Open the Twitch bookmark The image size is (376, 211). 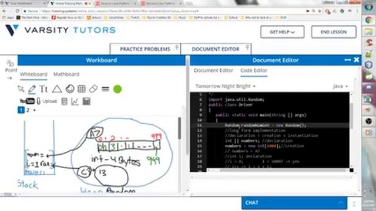point(133,18)
